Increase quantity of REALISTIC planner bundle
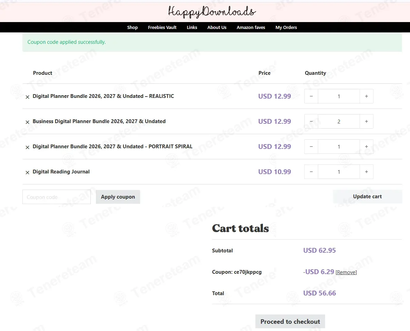 [366, 96]
